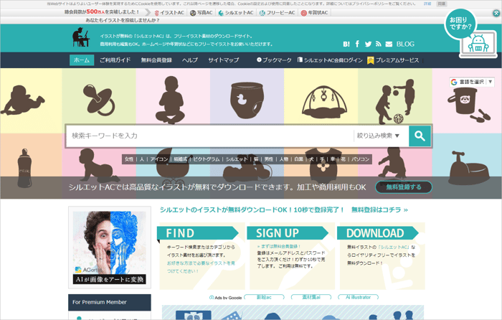Open まずは無料会員登録 link
Viewport: 502px width, 320px height.
[x=279, y=246]
